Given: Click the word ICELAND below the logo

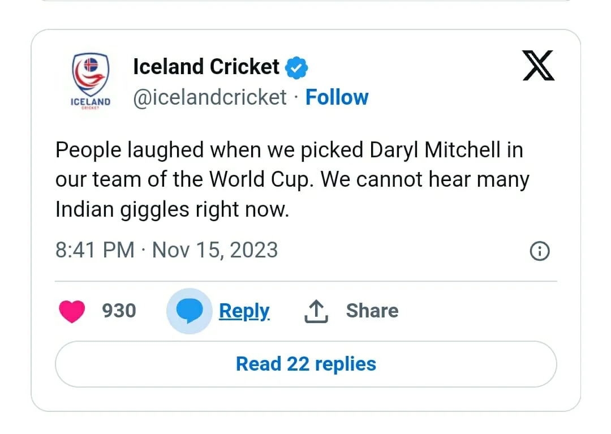Looking at the screenshot, I should [x=91, y=102].
